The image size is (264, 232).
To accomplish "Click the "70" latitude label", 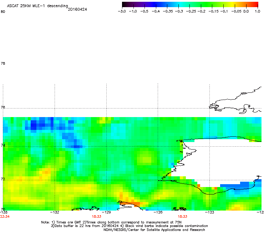I will click(x=3, y=209).
